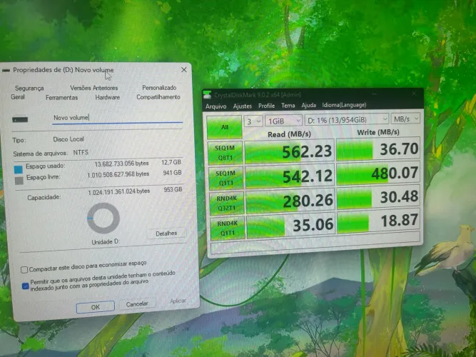Run the SEQ1M Q1T1 test
Viewport: 476px width, 357px height.
click(226, 178)
